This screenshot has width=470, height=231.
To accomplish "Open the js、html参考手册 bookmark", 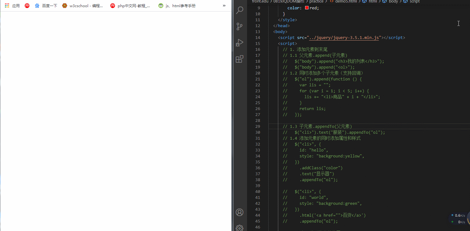I will click(177, 6).
